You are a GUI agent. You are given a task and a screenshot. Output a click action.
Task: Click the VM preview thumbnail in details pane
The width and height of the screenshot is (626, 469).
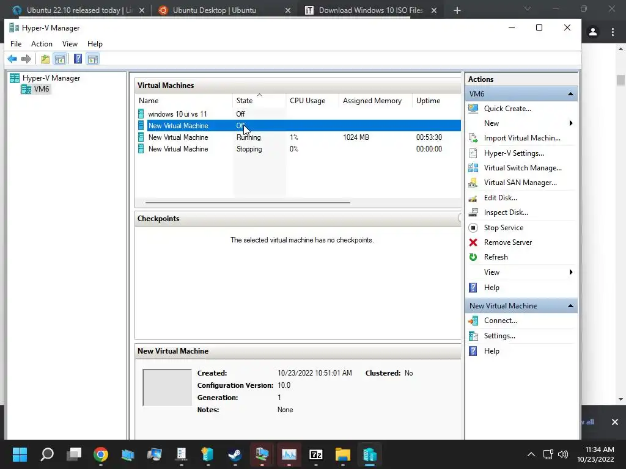[167, 387]
